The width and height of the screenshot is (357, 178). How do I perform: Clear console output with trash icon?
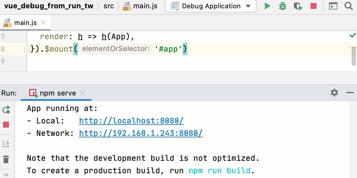[x=6, y=159]
